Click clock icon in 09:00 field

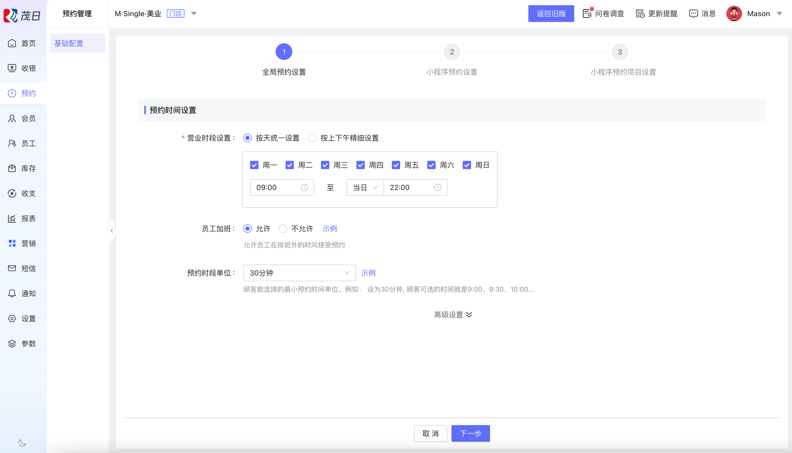click(304, 187)
